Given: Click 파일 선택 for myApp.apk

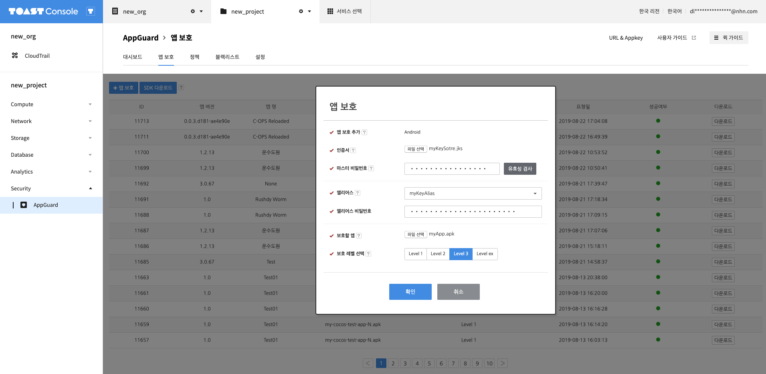Looking at the screenshot, I should (x=416, y=234).
